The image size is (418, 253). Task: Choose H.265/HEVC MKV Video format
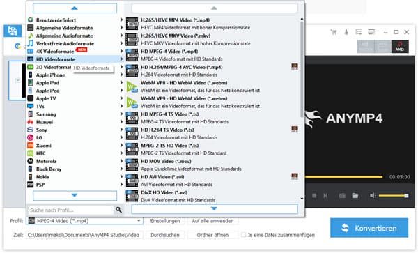(x=212, y=40)
